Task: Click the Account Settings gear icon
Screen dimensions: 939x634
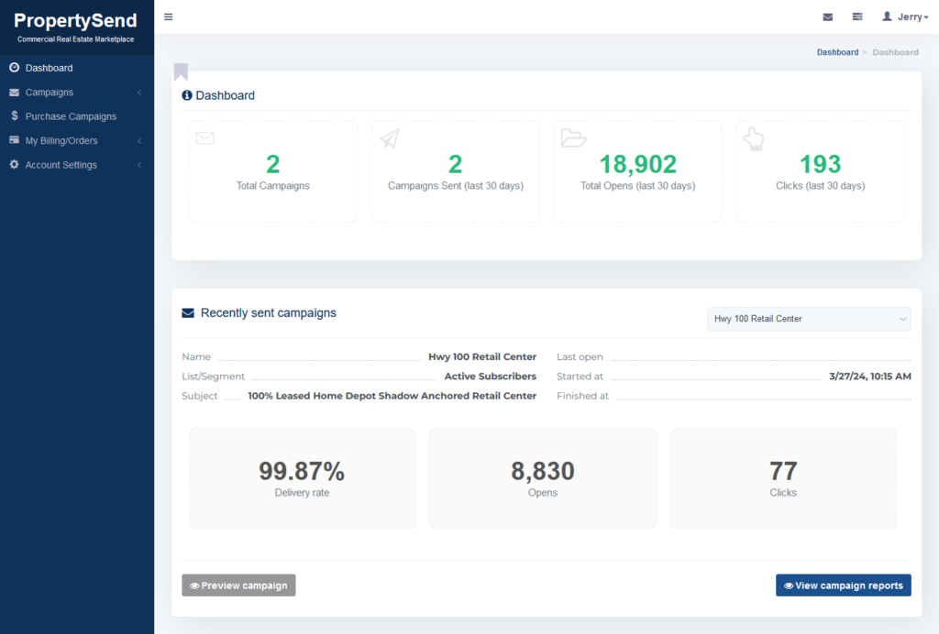Action: pyautogui.click(x=13, y=165)
